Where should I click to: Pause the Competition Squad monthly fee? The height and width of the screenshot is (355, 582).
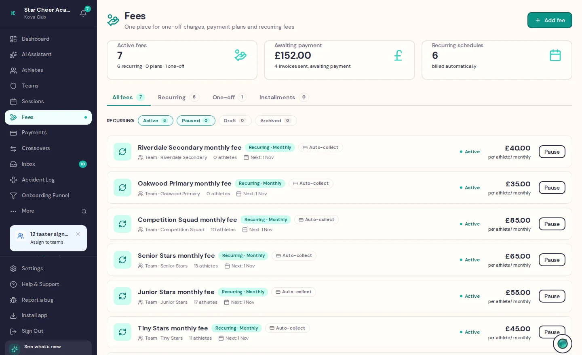pyautogui.click(x=552, y=224)
